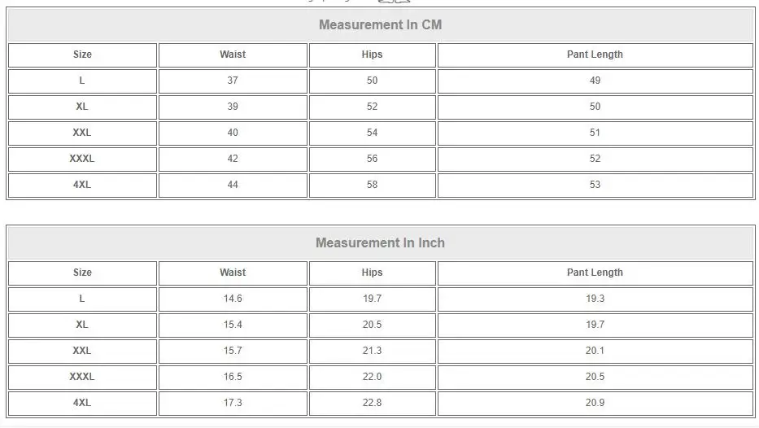Click hips value 21.3 in Inch table
This screenshot has width=759, height=428.
pos(372,351)
